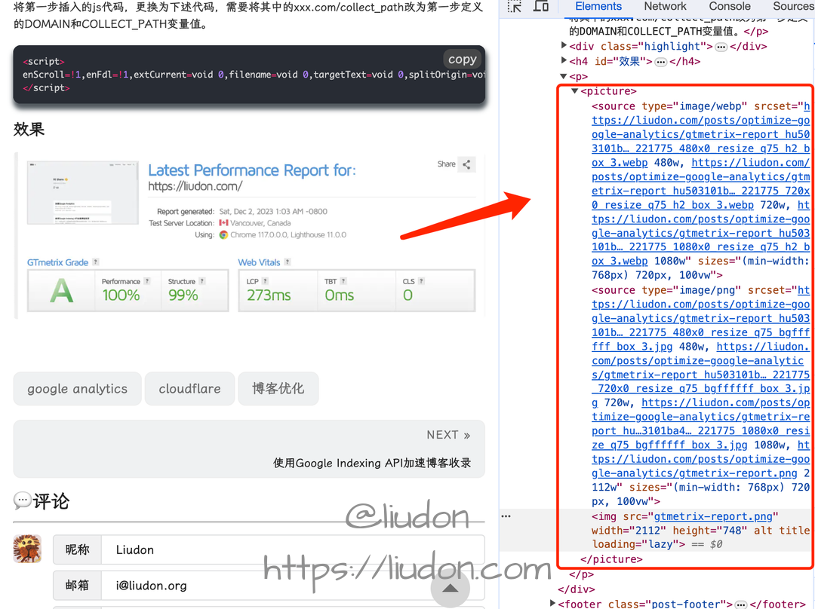Toggle the device toolbar icon
The image size is (815, 609).
click(x=541, y=6)
